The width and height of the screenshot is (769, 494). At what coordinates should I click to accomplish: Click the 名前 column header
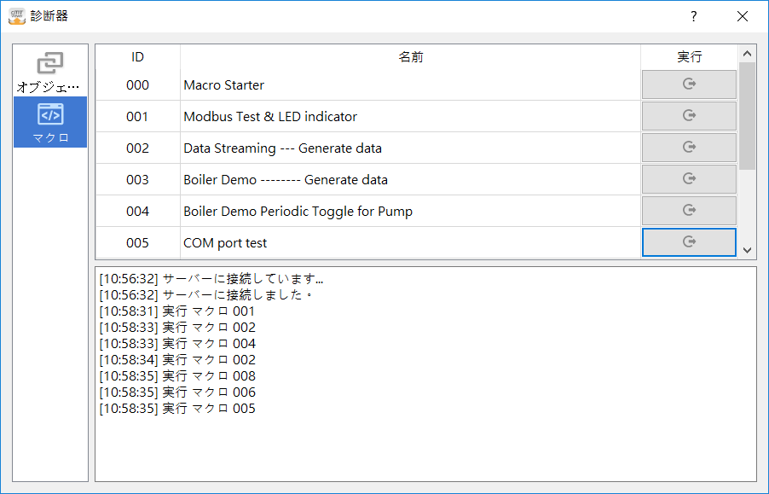tap(410, 57)
